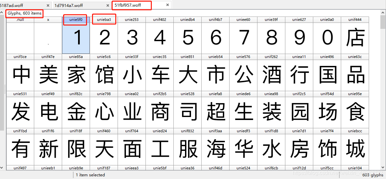Select glyph unie528 showing 司
The image size is (386, 179).
(x=188, y=109)
